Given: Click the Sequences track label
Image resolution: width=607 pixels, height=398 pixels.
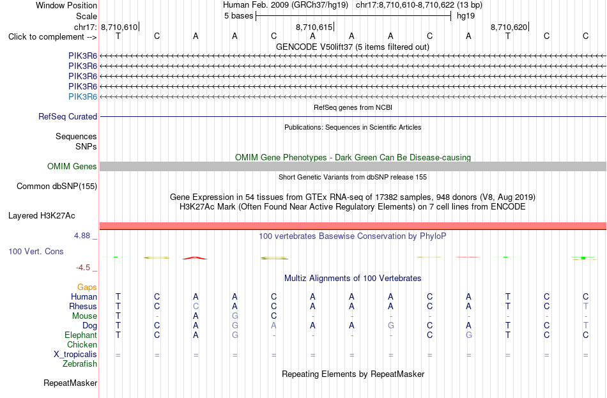Looking at the screenshot, I should [x=76, y=136].
